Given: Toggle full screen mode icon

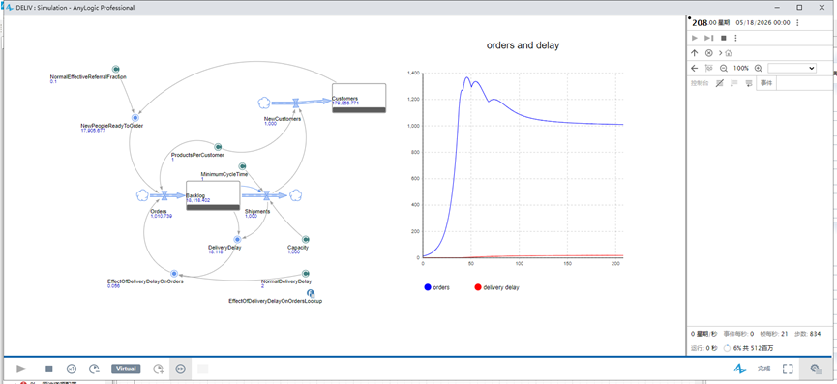Looking at the screenshot, I should click(788, 369).
